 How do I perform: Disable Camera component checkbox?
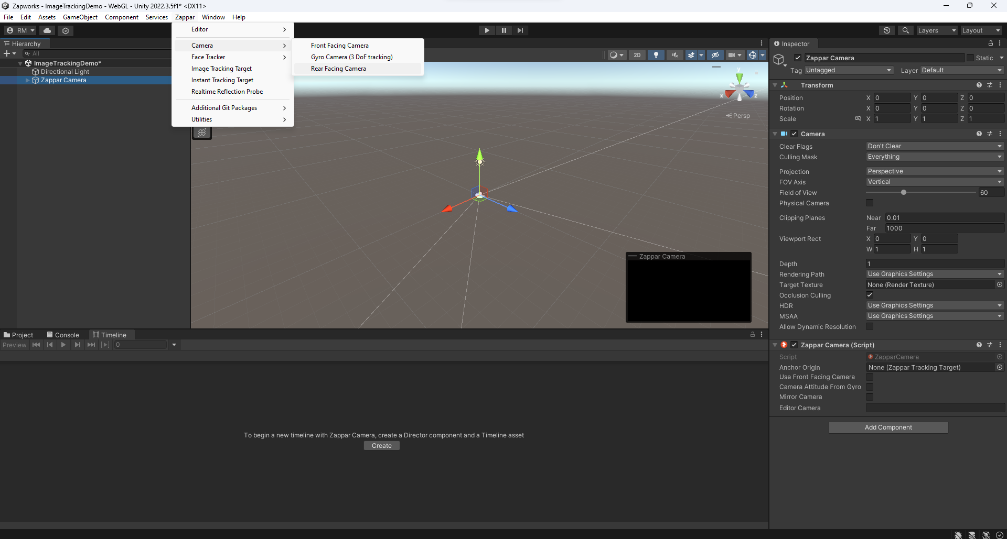click(x=794, y=134)
